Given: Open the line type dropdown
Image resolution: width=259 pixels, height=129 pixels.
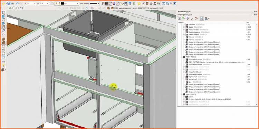Looking at the screenshot, I should pos(95,3).
